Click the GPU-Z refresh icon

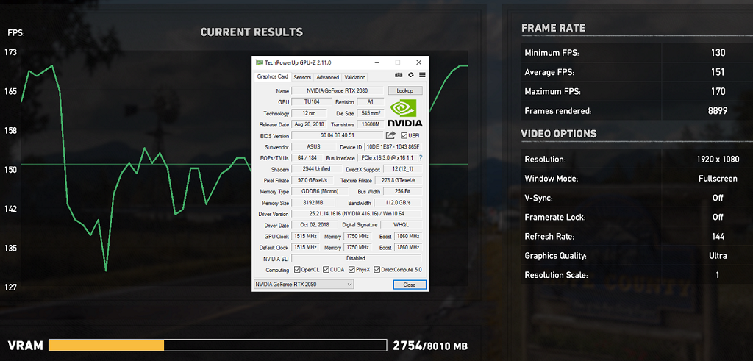(410, 75)
